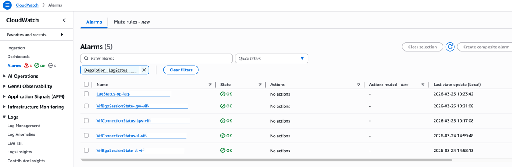
Task: Check the VifBgpSessionState-lgw-vif- alarm row
Action: click(86, 106)
